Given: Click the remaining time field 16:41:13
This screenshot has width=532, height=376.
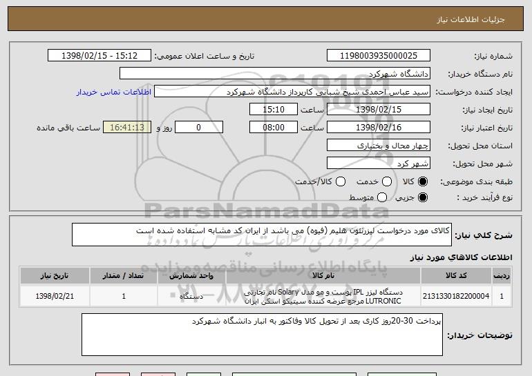Looking at the screenshot, I should (x=127, y=128).
